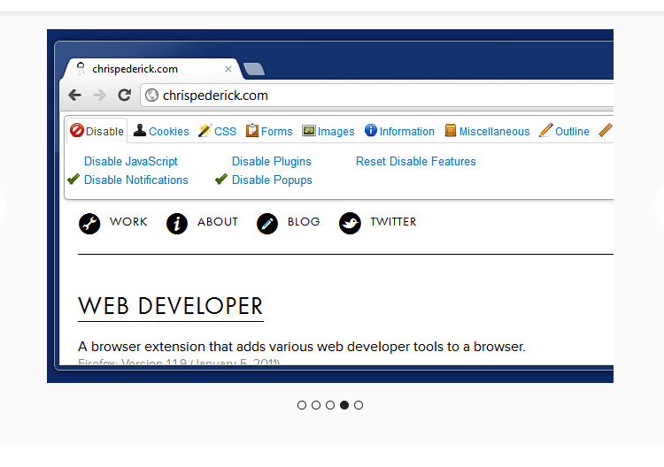Click the browser back arrow
Viewport: 664px width, 467px height.
point(75,96)
